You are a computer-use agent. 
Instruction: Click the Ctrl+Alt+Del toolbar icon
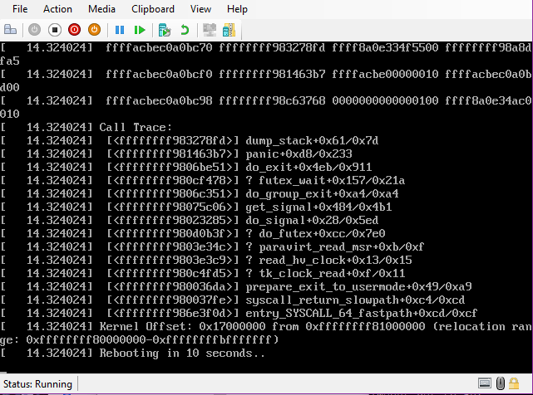[10, 30]
